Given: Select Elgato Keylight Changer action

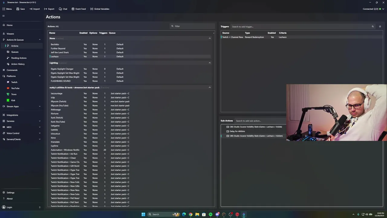Looking at the screenshot, I should pyautogui.click(x=130, y=69).
